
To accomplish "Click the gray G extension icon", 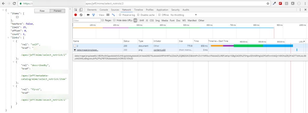I will tap(287, 4).
